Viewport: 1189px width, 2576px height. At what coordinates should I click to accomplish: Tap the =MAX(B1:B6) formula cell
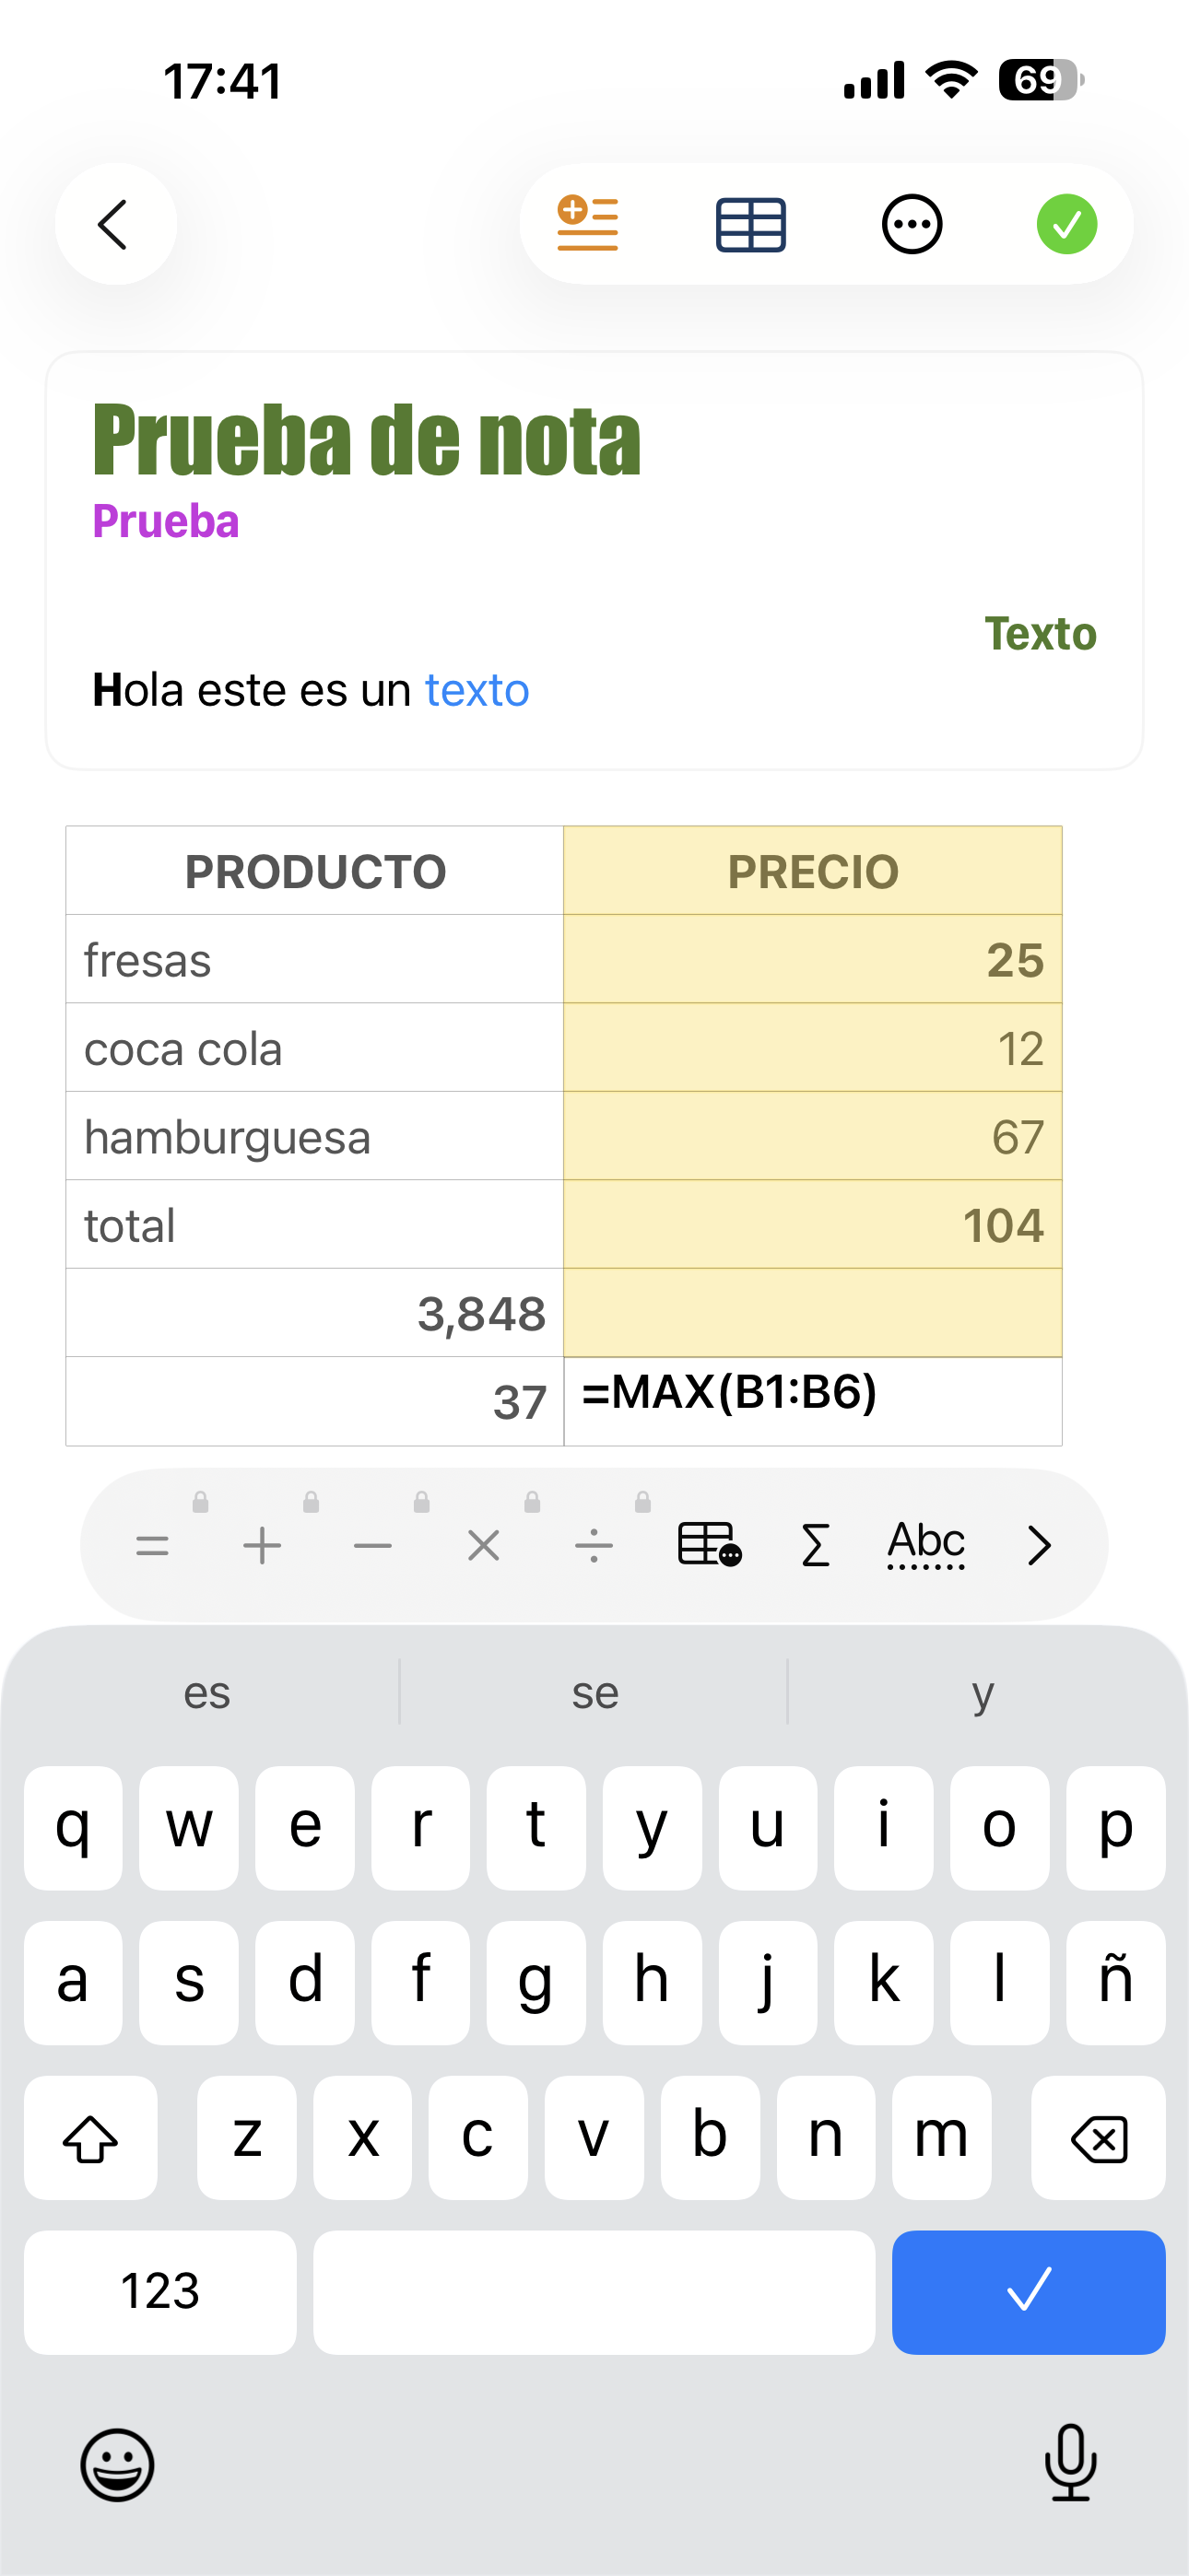pos(813,1400)
